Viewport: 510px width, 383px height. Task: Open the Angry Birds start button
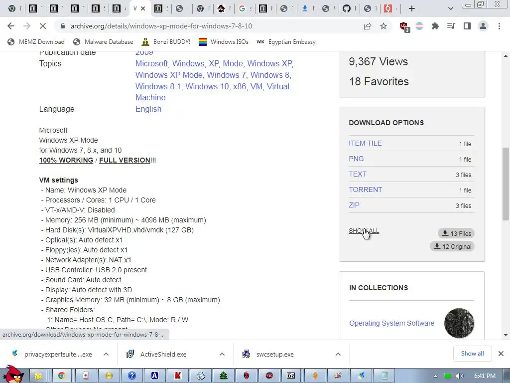pyautogui.click(x=12, y=375)
